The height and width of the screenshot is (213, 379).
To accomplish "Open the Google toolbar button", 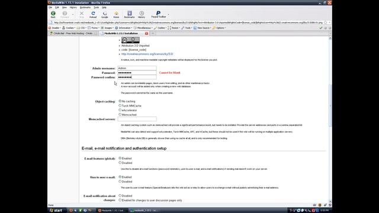I will tap(104, 14).
